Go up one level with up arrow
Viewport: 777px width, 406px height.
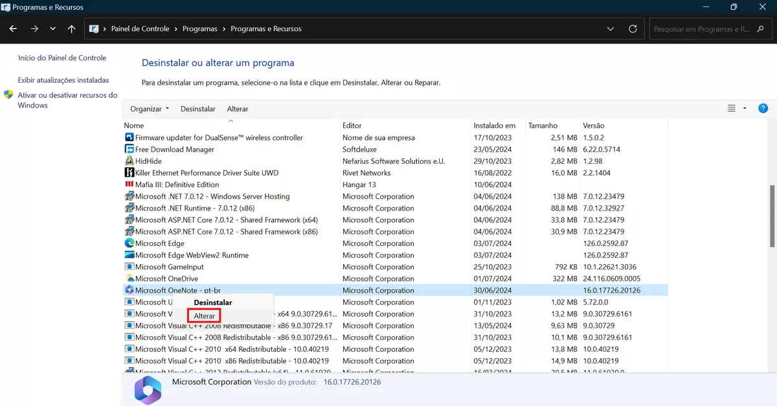pos(72,29)
